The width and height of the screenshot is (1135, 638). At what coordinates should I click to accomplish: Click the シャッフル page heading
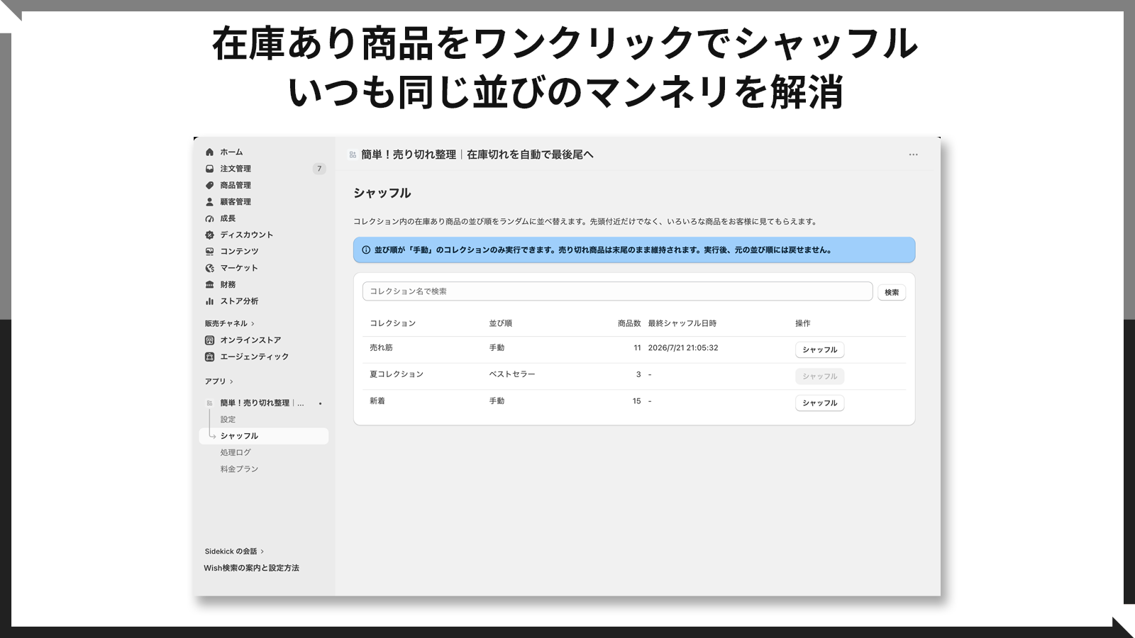(382, 193)
